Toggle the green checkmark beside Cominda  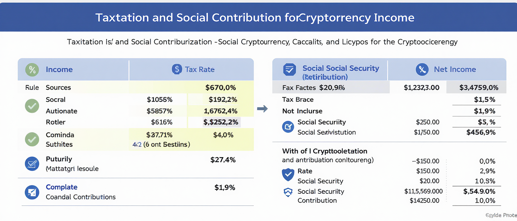[x=32, y=139]
